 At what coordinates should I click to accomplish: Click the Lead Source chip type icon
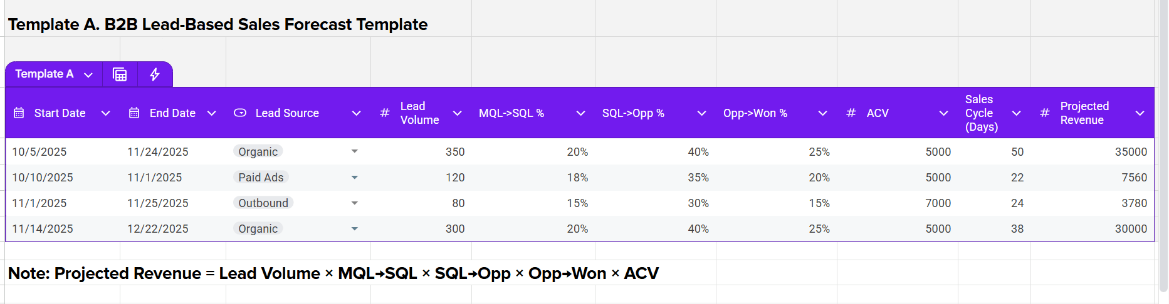[x=240, y=113]
